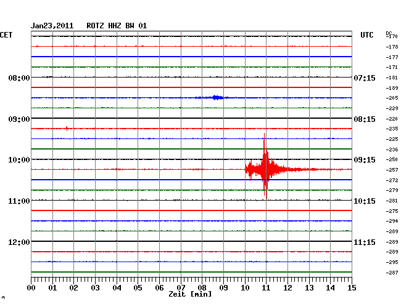The width and height of the screenshot is (401, 304).
Task: Click the "07:15" UTC time label
Action: pyautogui.click(x=365, y=78)
